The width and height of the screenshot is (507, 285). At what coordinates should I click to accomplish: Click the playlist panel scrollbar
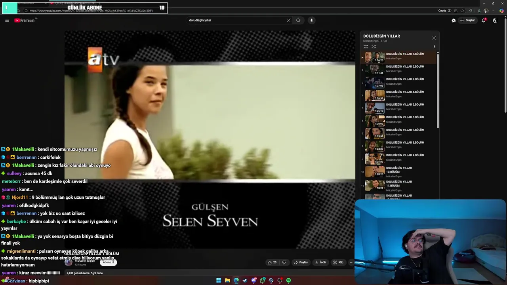(x=438, y=90)
